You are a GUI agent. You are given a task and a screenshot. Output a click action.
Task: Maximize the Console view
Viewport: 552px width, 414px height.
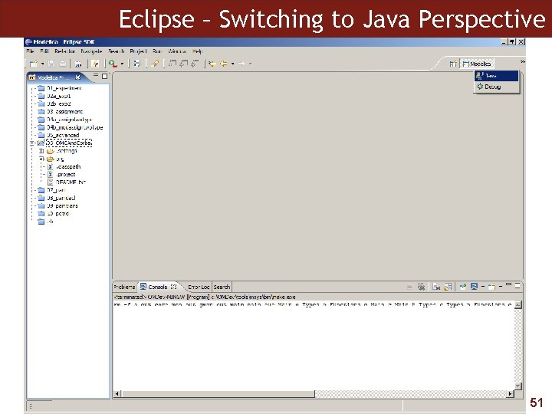pyautogui.click(x=517, y=286)
